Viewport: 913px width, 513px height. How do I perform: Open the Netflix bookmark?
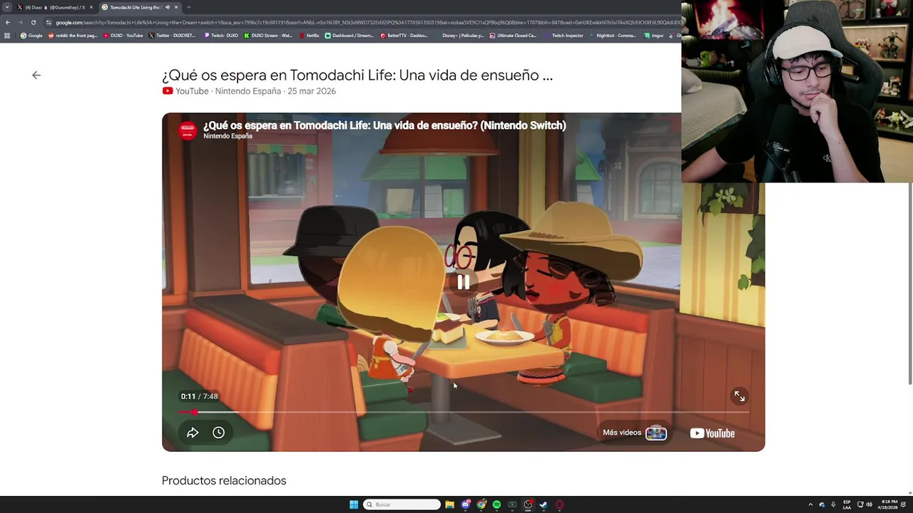(310, 36)
